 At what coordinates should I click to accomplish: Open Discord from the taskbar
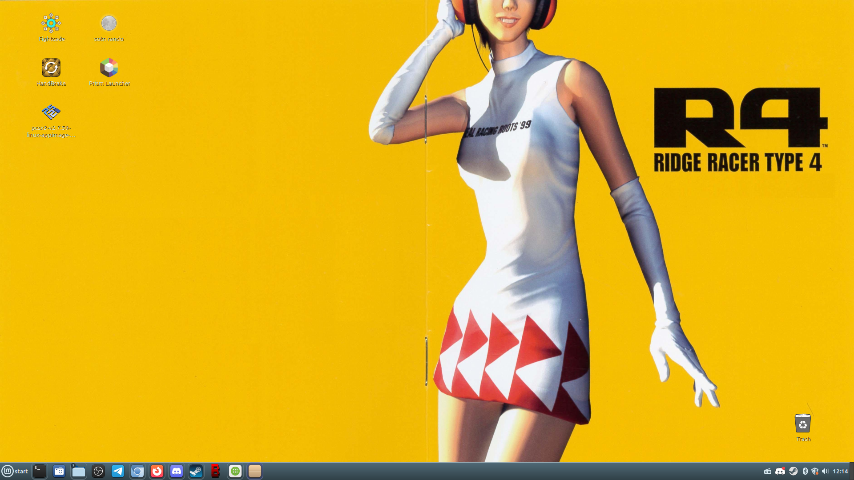click(177, 471)
